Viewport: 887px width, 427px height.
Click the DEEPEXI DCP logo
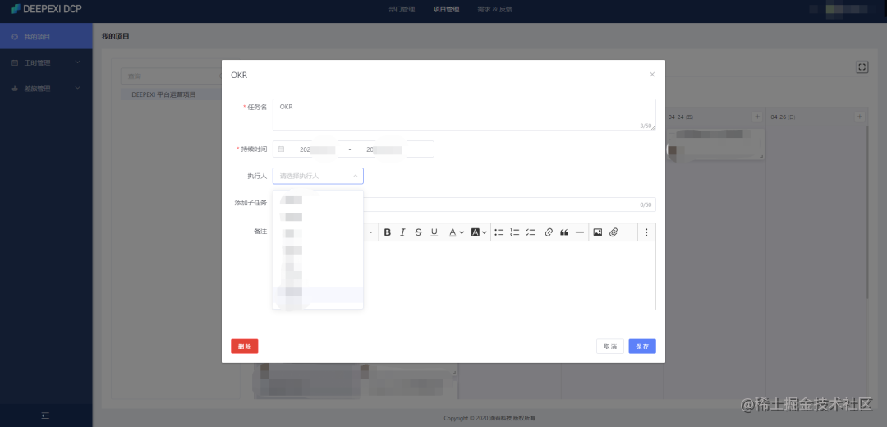[x=46, y=9]
